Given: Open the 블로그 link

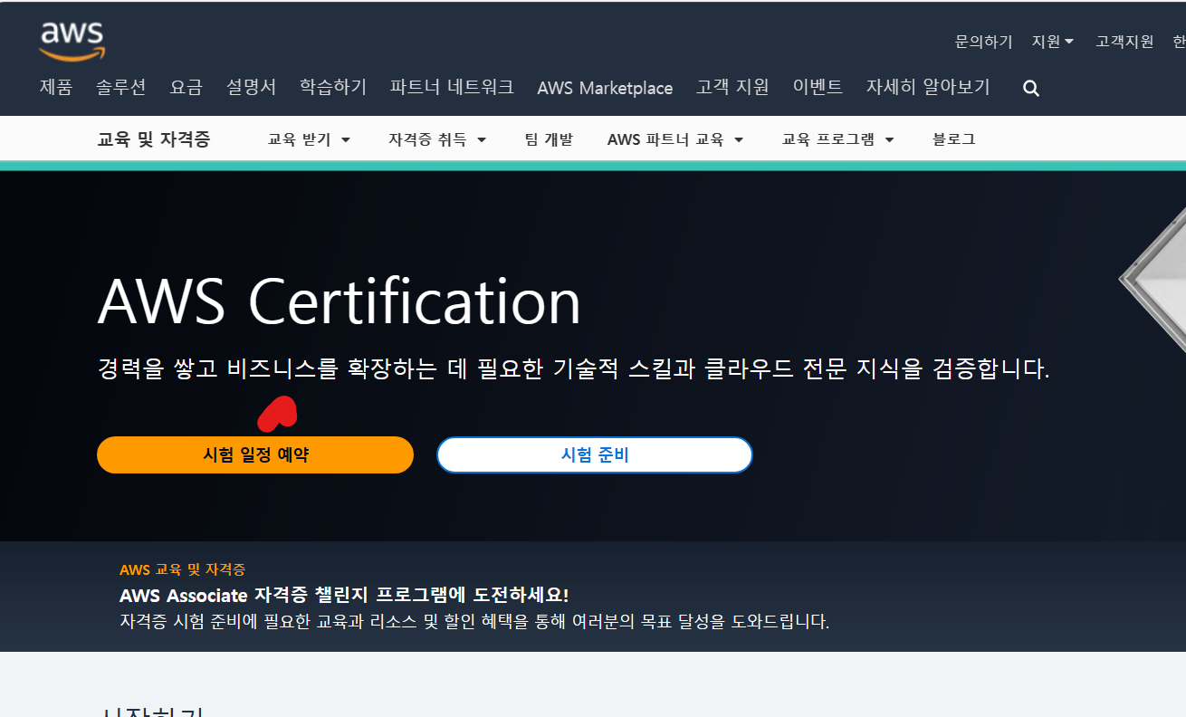Looking at the screenshot, I should (953, 139).
